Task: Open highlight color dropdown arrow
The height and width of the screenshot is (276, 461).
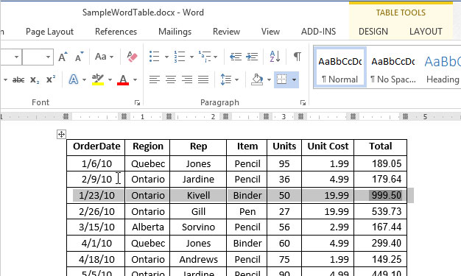Action: pos(110,79)
